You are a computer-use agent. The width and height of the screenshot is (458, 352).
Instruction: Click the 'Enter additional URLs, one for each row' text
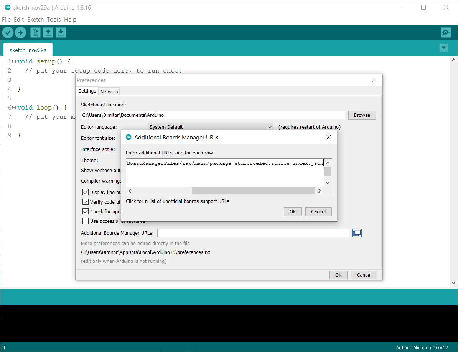(x=170, y=153)
